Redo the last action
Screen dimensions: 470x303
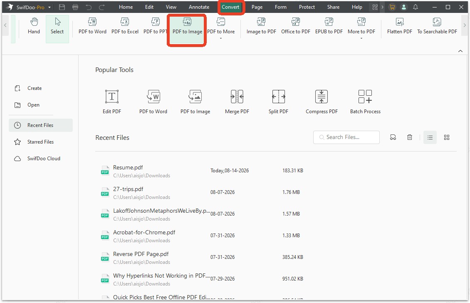pyautogui.click(x=102, y=7)
